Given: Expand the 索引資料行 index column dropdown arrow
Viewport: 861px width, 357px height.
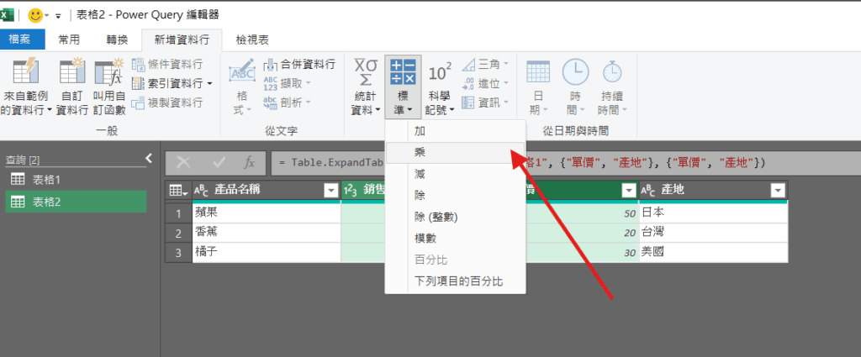Looking at the screenshot, I should [209, 83].
